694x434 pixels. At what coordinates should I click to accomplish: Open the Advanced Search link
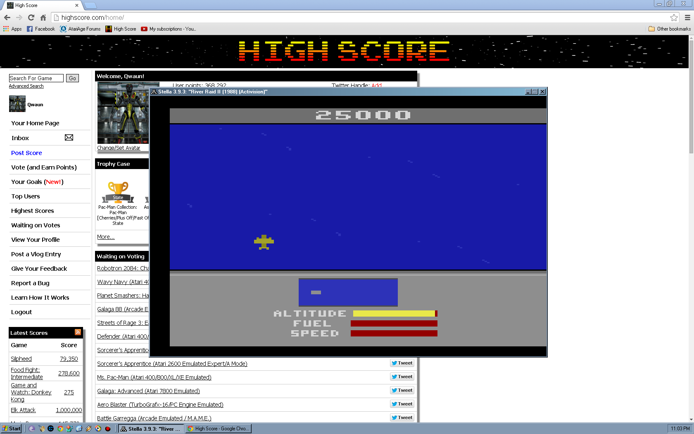tap(26, 86)
